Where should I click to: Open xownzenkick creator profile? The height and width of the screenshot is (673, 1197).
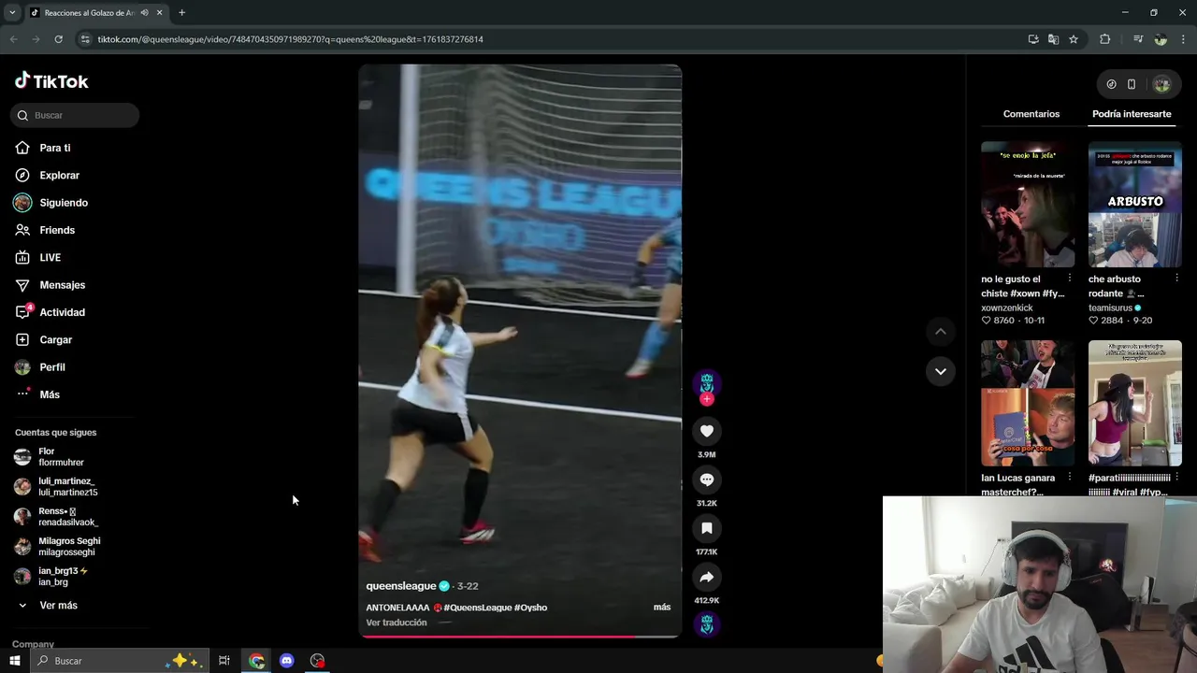(1007, 308)
